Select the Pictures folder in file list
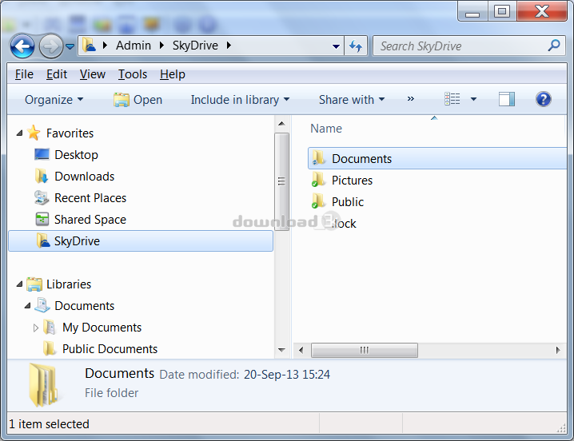This screenshot has width=574, height=441. pyautogui.click(x=352, y=181)
